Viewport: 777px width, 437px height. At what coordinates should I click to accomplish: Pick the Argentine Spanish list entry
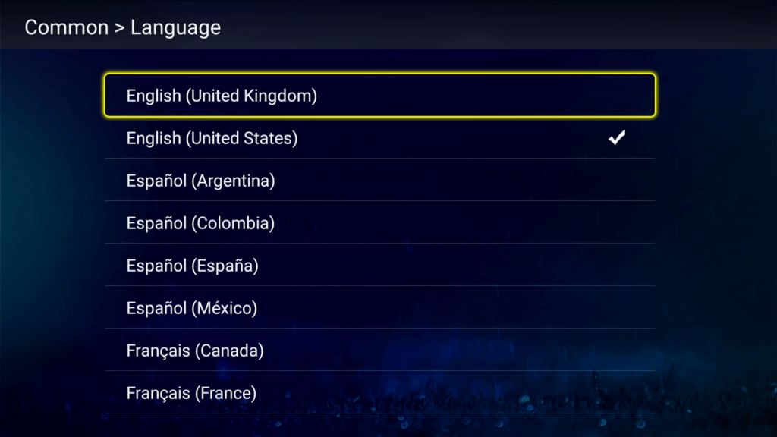click(x=379, y=181)
